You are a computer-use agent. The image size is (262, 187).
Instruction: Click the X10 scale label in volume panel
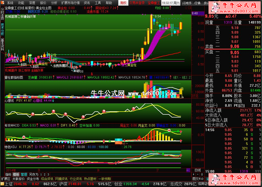pos(194,96)
